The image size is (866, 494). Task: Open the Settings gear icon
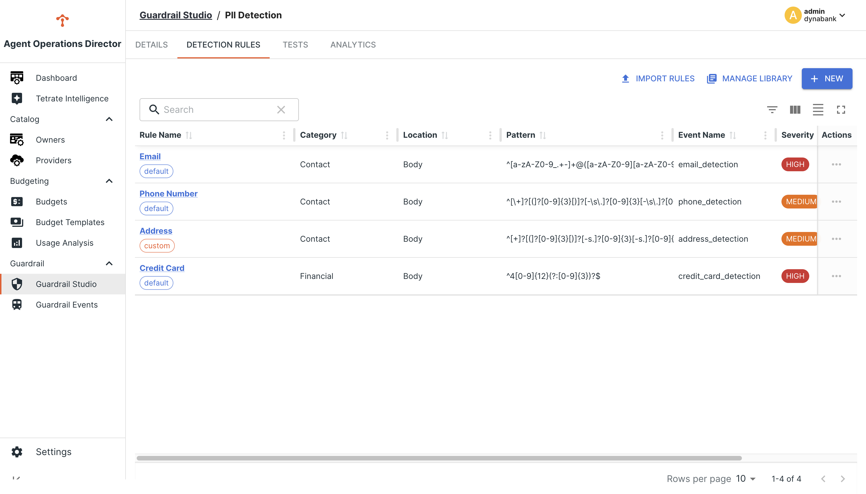coord(17,452)
